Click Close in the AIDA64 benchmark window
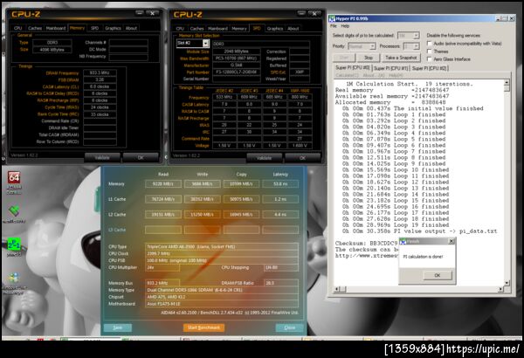The image size is (524, 358). point(290,327)
